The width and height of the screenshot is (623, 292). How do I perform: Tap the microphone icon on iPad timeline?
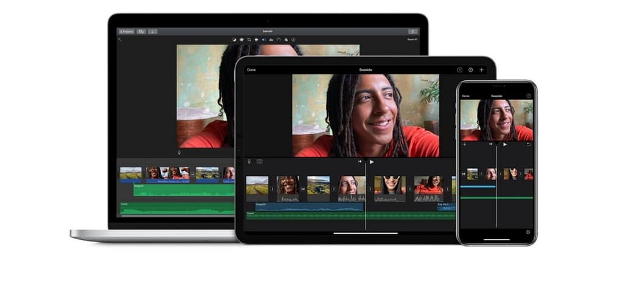tap(249, 162)
